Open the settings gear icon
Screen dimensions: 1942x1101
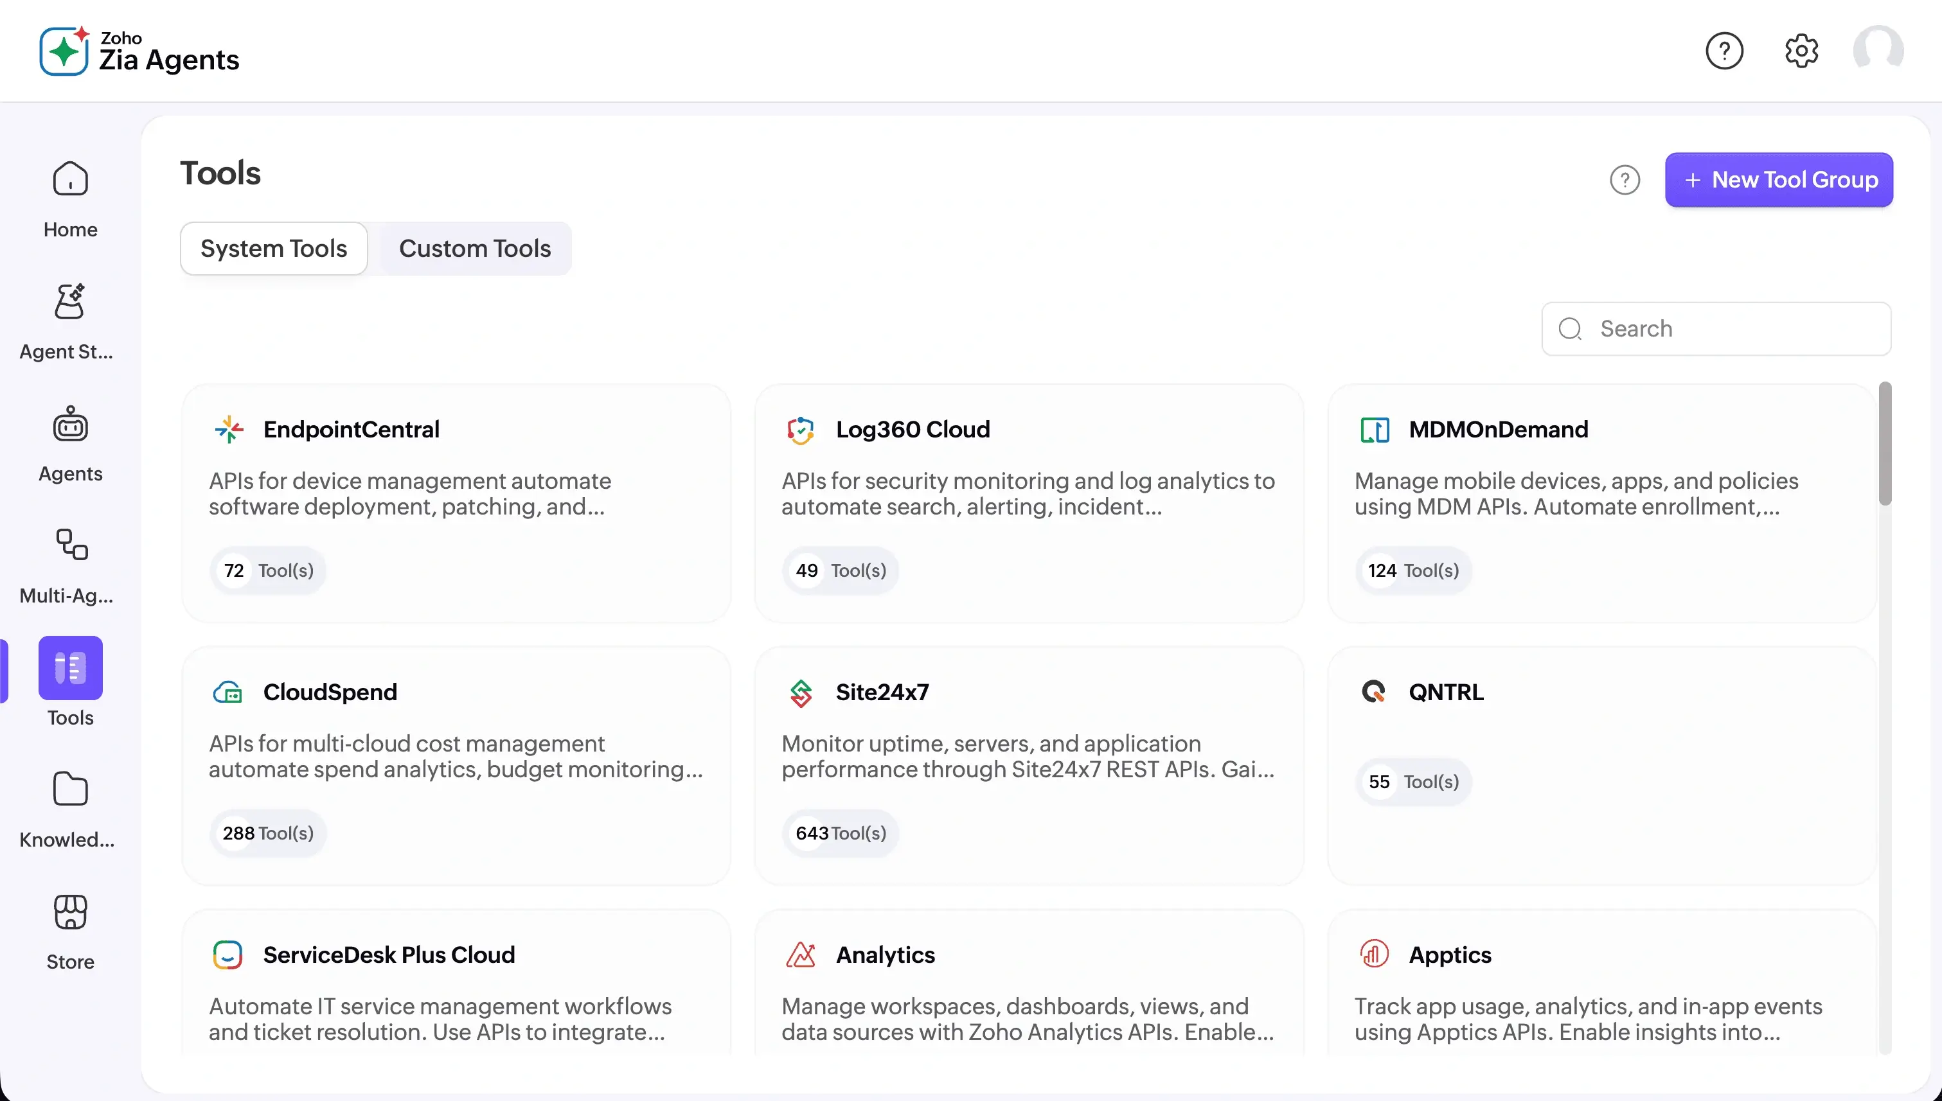tap(1801, 51)
